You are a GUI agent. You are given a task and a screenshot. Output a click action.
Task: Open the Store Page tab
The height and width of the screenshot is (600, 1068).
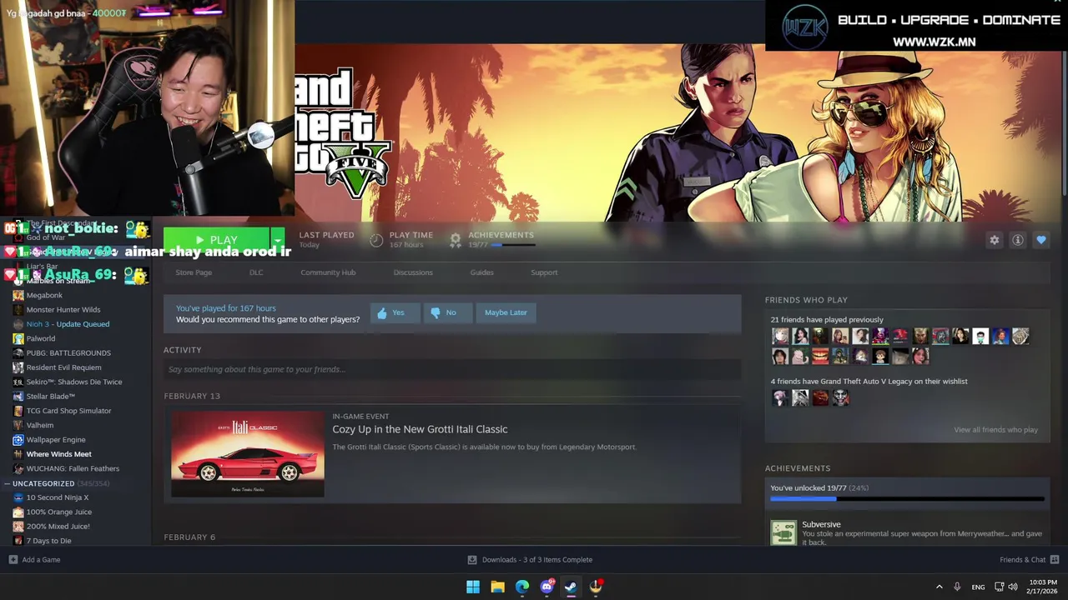pos(194,272)
